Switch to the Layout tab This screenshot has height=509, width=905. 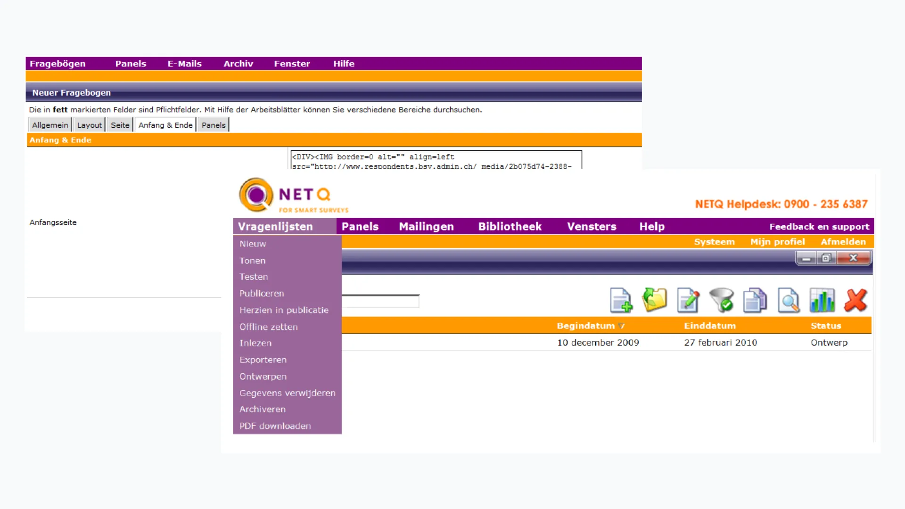coord(89,125)
